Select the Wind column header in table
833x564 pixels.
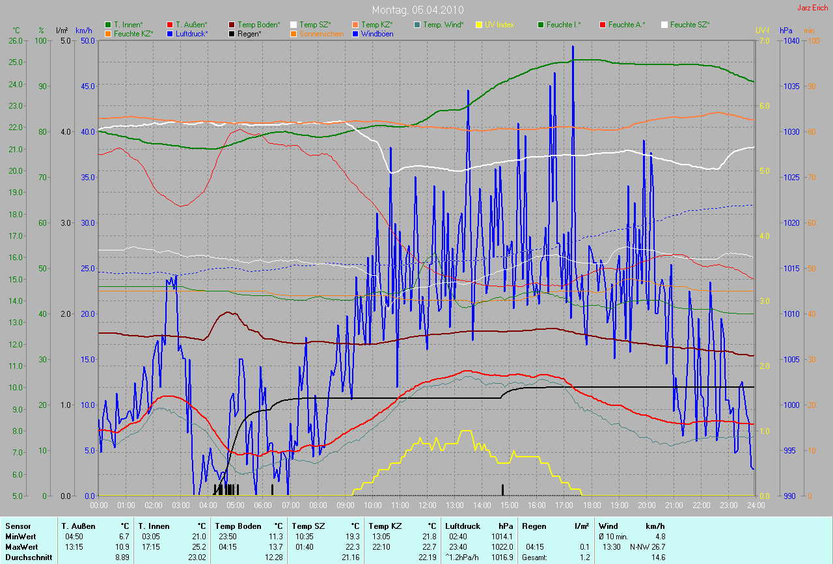(x=608, y=526)
